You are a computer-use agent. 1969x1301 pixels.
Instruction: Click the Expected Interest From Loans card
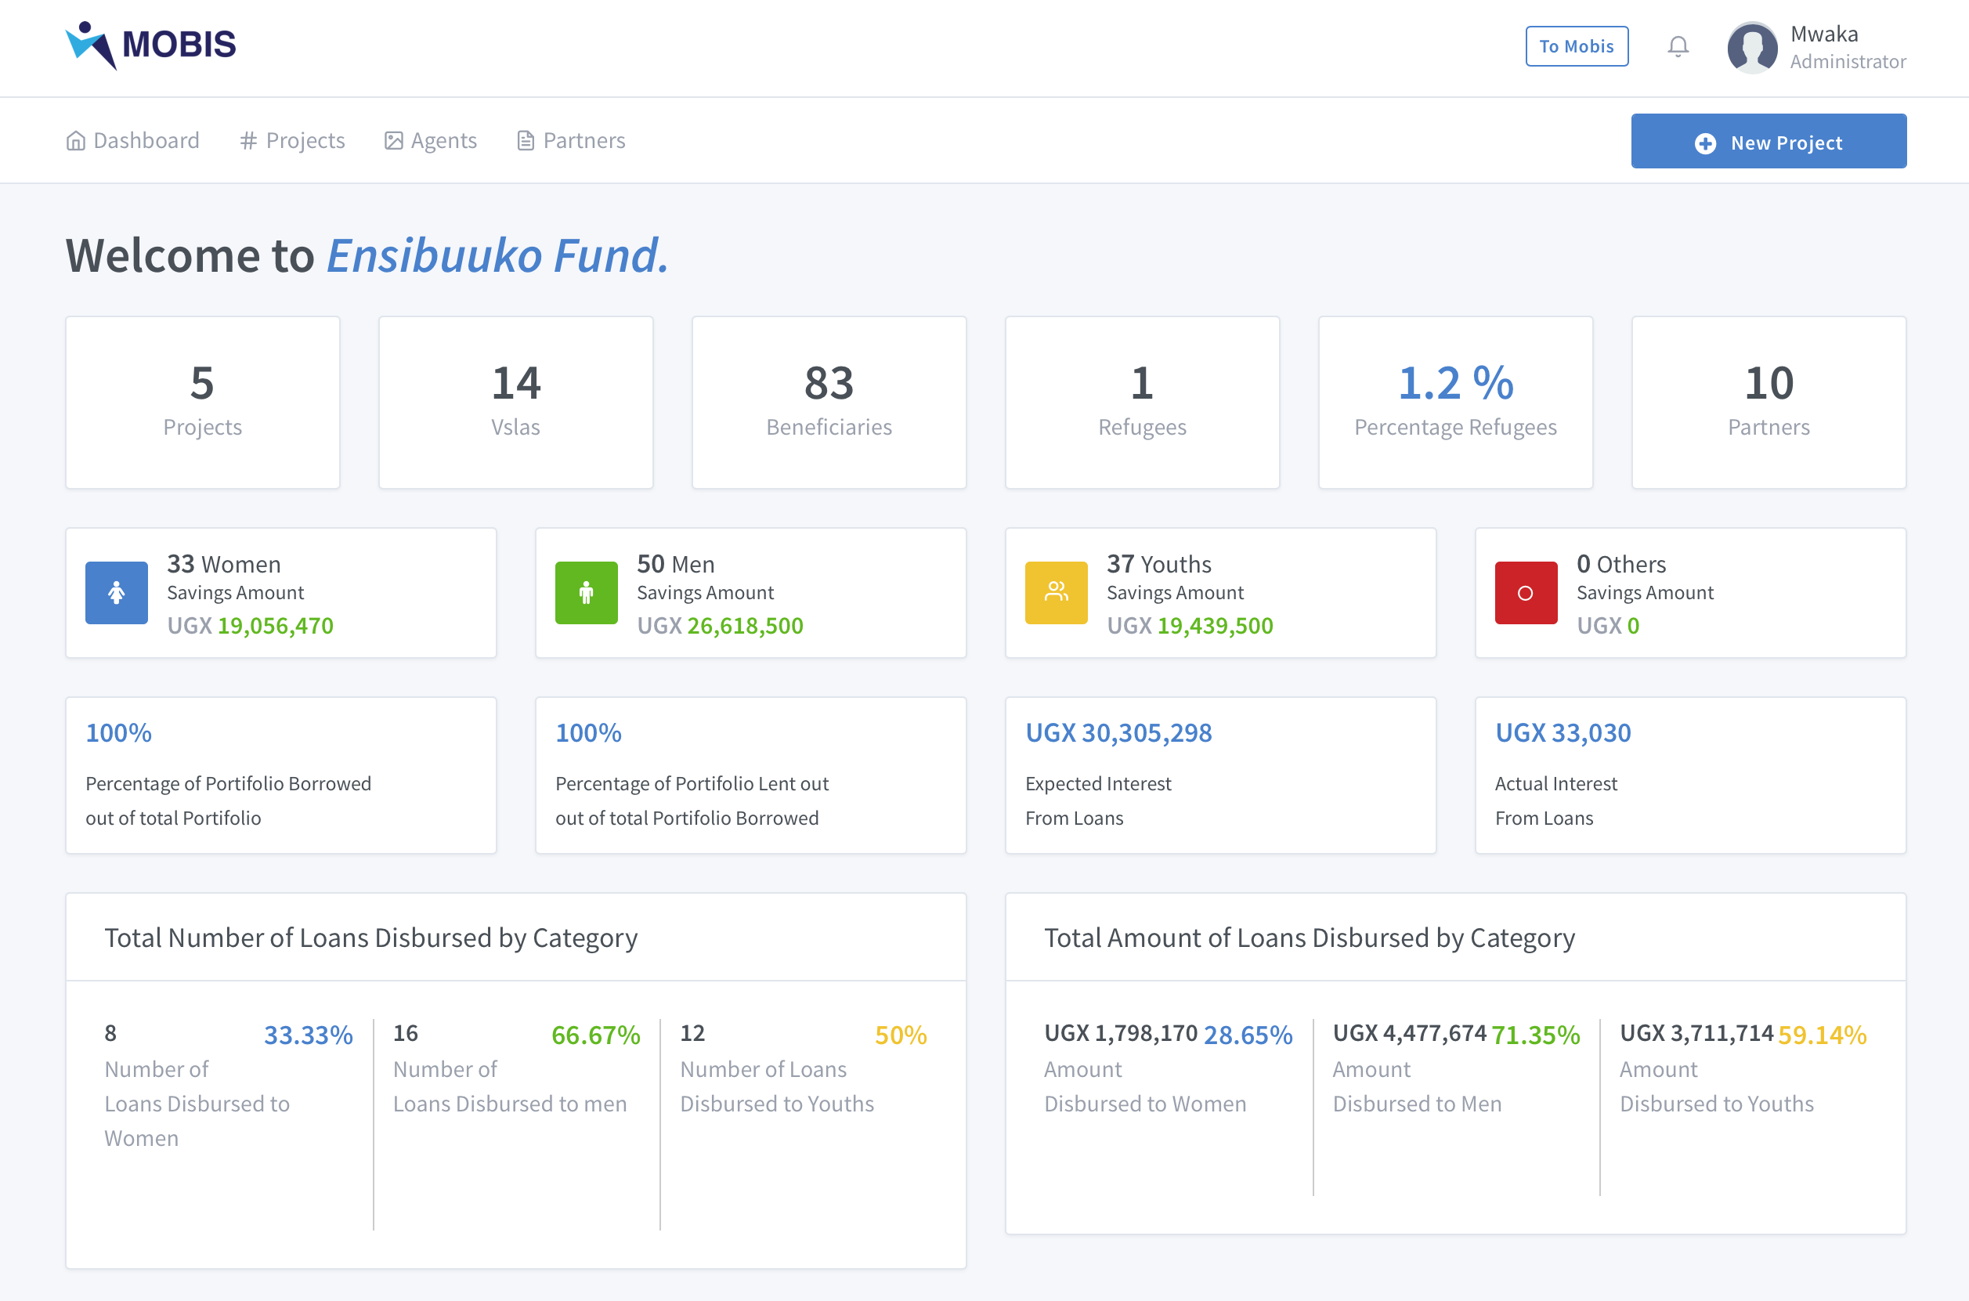pyautogui.click(x=1219, y=775)
